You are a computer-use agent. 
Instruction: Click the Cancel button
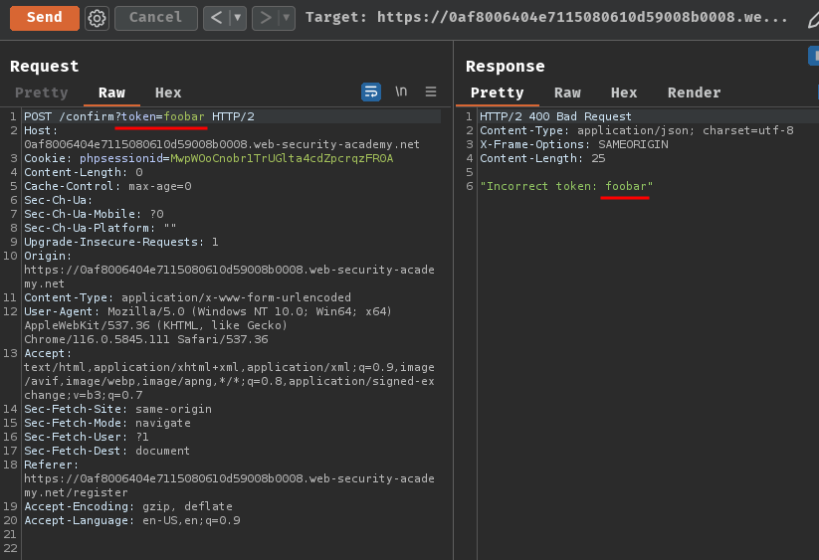click(x=155, y=18)
